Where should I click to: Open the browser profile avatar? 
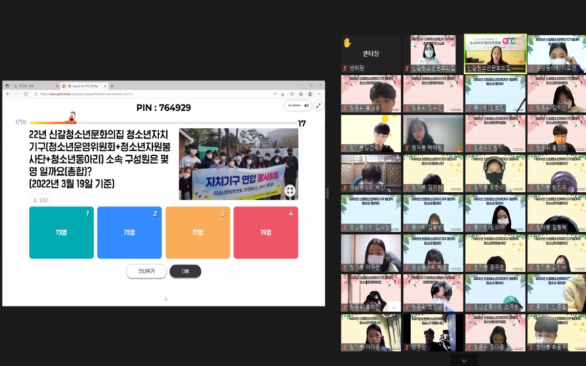coord(310,94)
